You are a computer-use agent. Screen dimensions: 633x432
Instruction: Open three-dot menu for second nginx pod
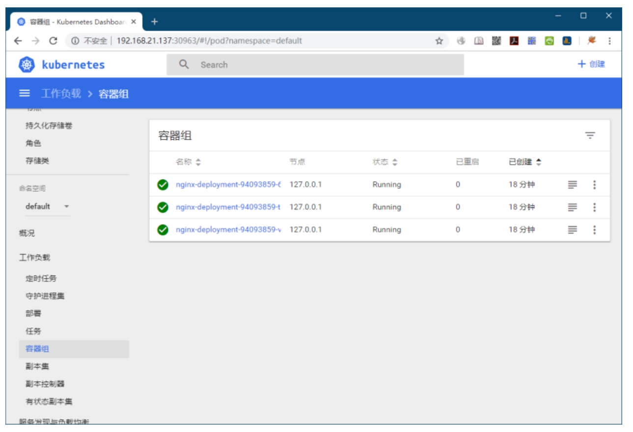[x=594, y=207]
